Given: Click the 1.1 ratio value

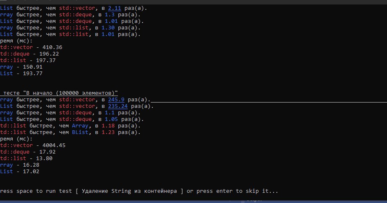Looking at the screenshot, I should [x=110, y=113].
